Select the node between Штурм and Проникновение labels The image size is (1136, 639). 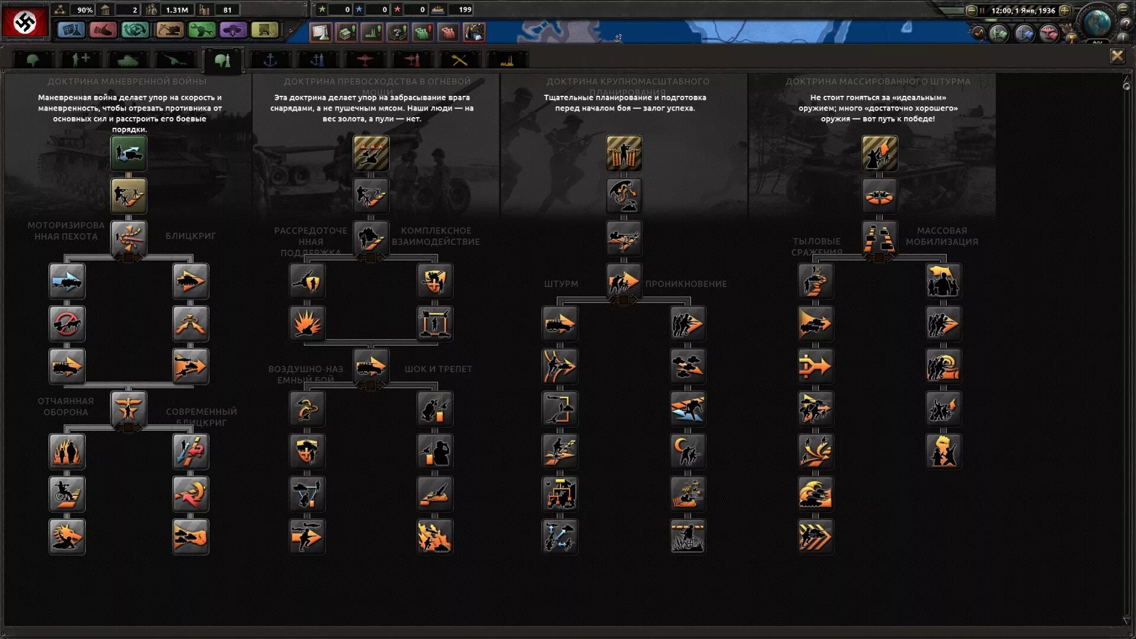624,281
